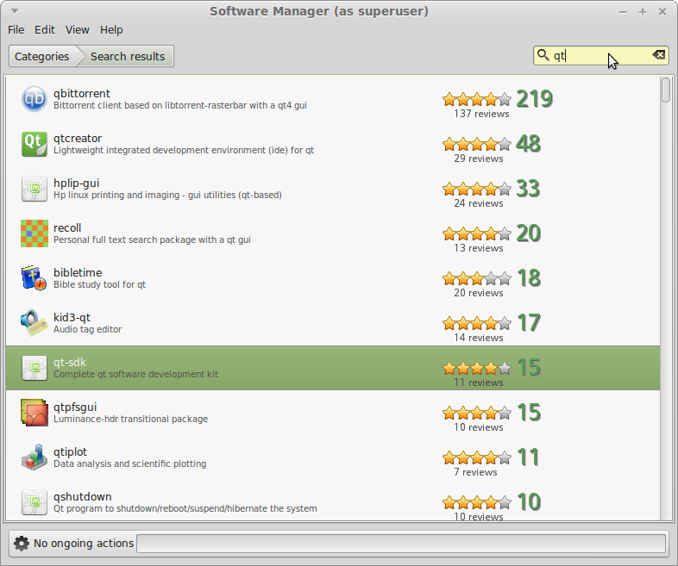Select the kid3-qt package name
This screenshot has height=566, width=678.
coord(72,317)
